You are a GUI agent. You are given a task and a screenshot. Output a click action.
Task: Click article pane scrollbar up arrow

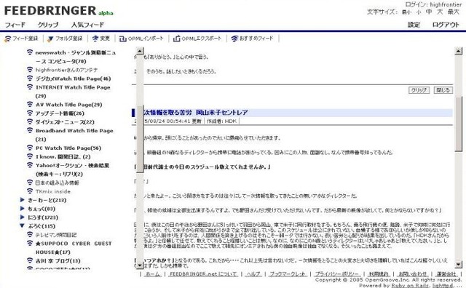coord(459,51)
